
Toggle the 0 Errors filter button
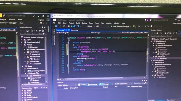[82, 84]
